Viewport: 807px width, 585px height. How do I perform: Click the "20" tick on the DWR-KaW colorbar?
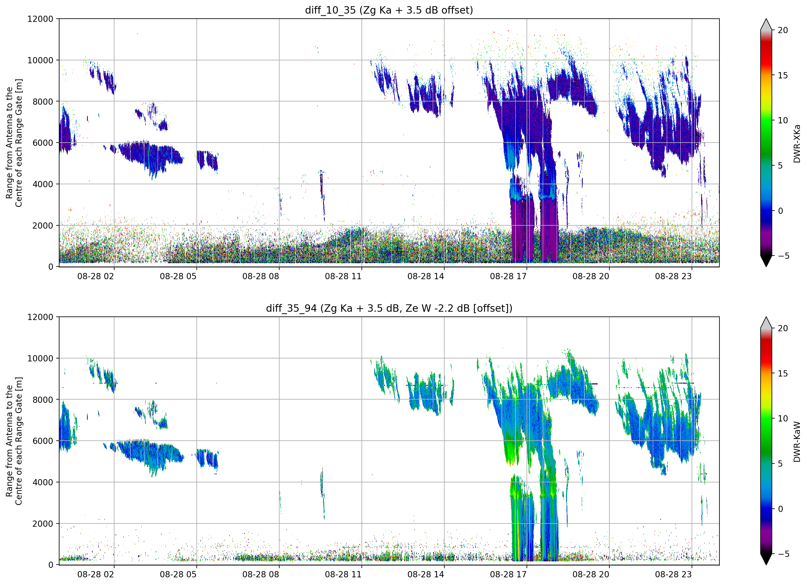782,328
